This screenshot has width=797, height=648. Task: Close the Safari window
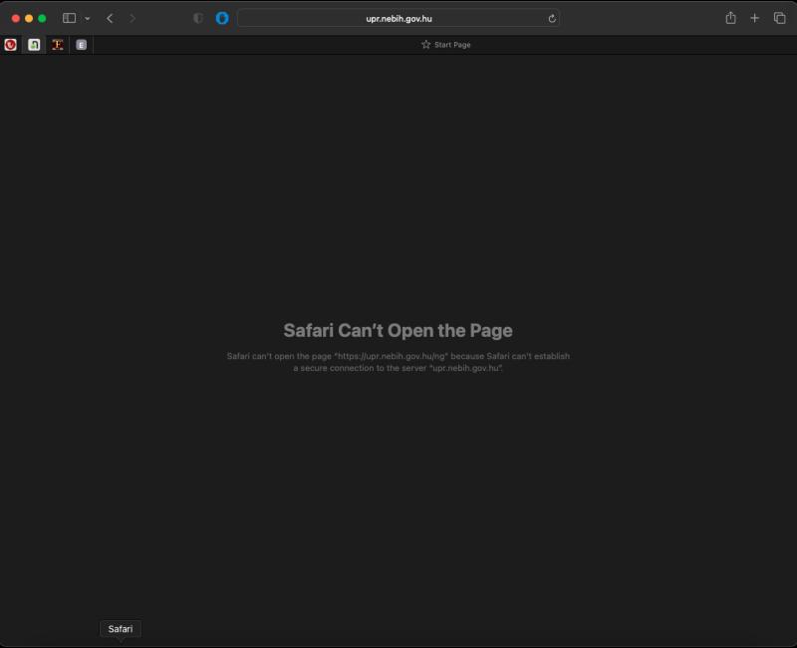(15, 18)
